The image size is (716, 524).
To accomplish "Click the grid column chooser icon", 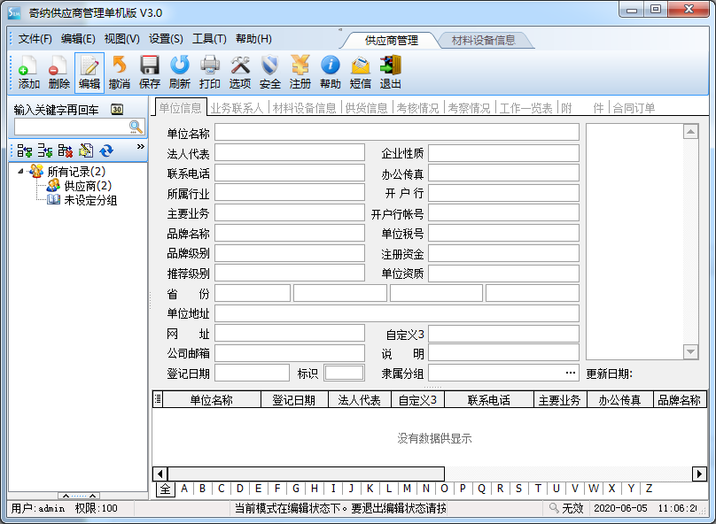I will point(158,399).
